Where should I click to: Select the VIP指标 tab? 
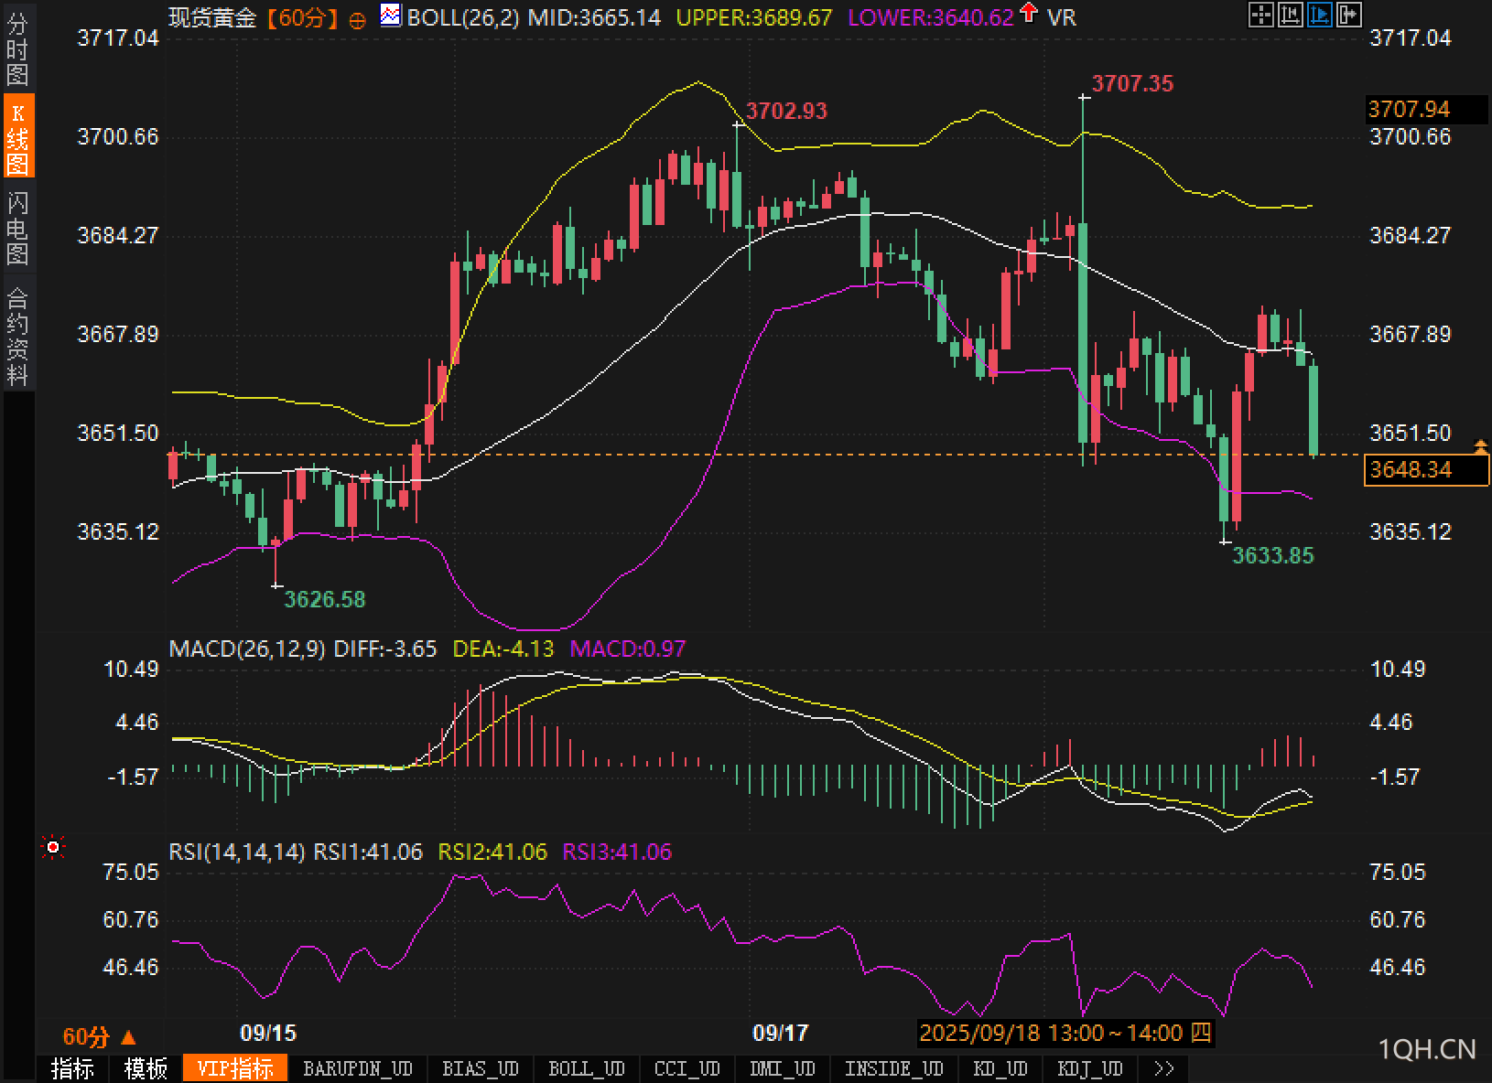[x=235, y=1068]
